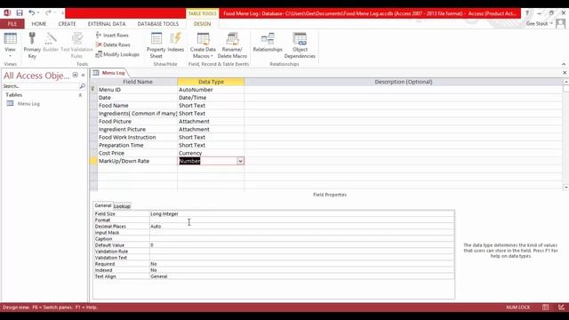The width and height of the screenshot is (569, 320).
Task: Run Test Validation Rules
Action: coord(76,44)
